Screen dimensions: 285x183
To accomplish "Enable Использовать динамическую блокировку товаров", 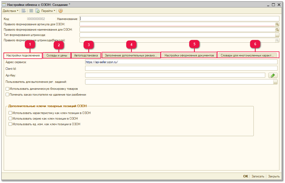I will (x=7, y=89).
